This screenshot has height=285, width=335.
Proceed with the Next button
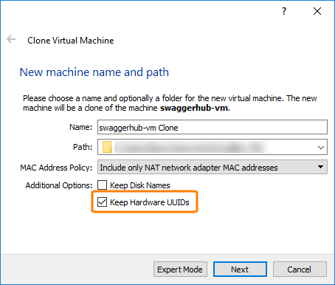240,269
